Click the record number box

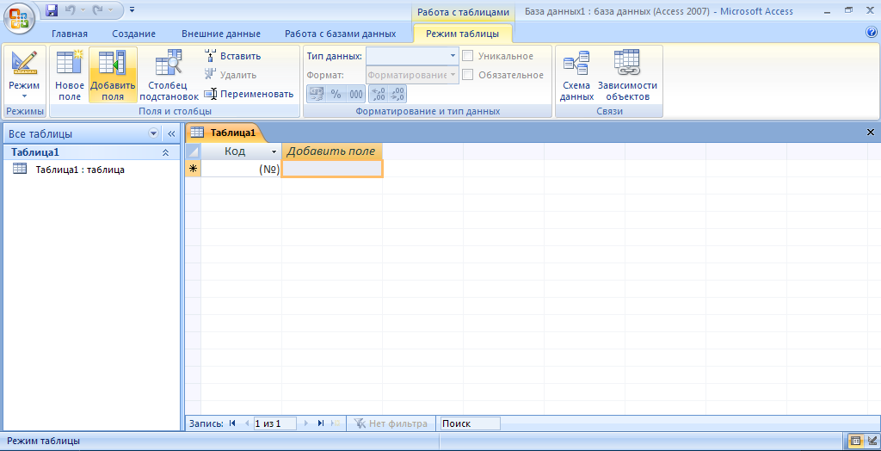click(274, 423)
